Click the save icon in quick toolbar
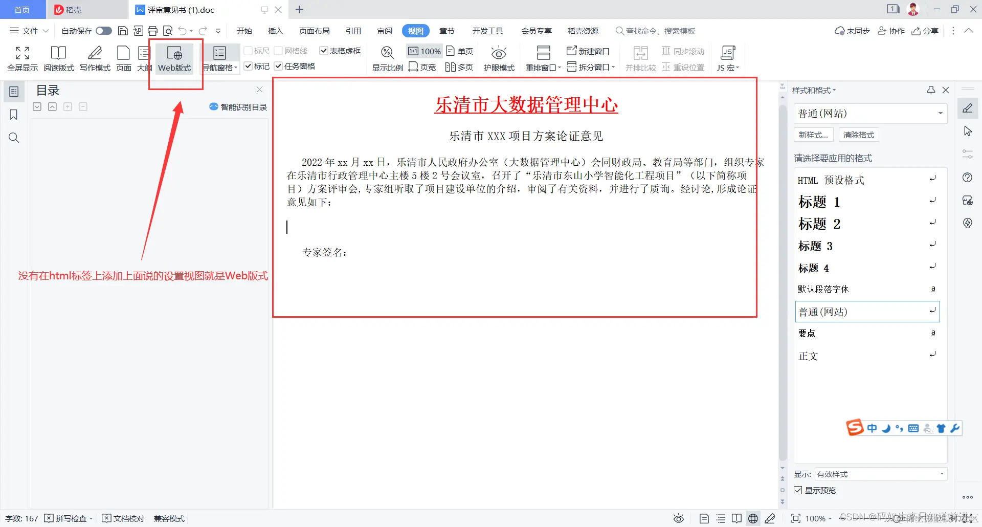Image resolution: width=982 pixels, height=527 pixels. [123, 31]
